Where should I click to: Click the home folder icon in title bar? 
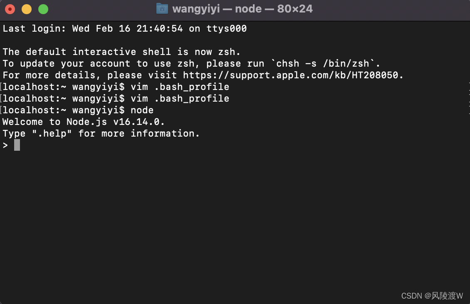162,9
